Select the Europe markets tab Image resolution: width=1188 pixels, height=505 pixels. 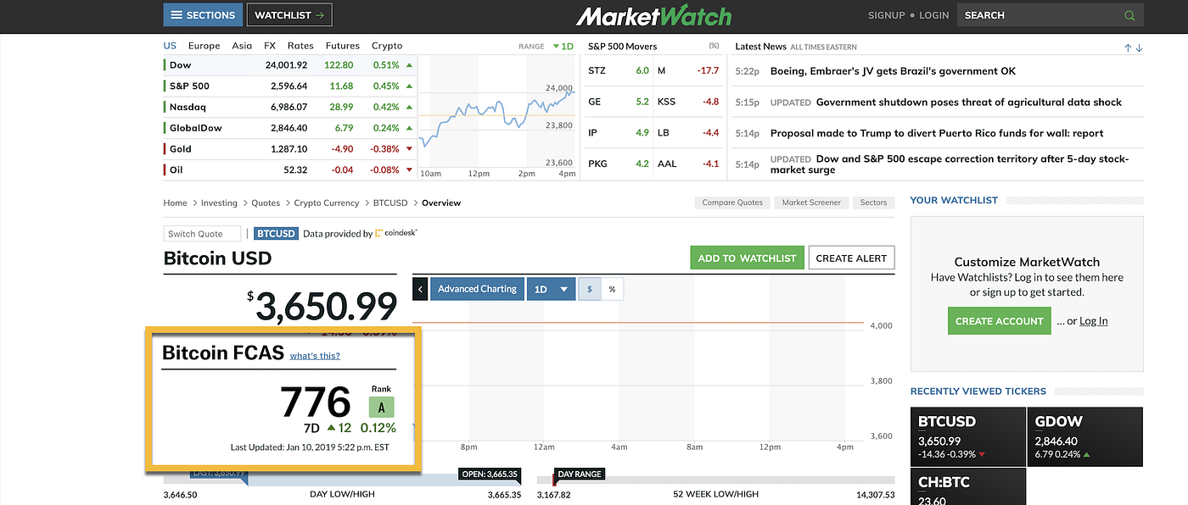pyautogui.click(x=204, y=46)
